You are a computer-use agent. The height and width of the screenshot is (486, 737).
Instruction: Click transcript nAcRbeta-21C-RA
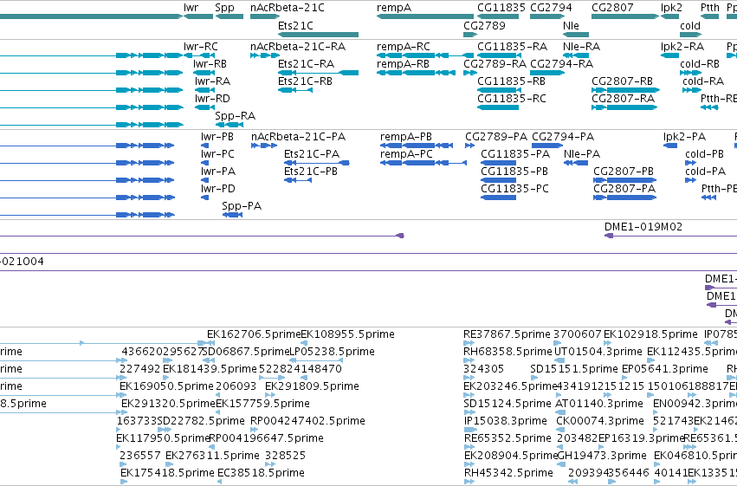pyautogui.click(x=298, y=47)
